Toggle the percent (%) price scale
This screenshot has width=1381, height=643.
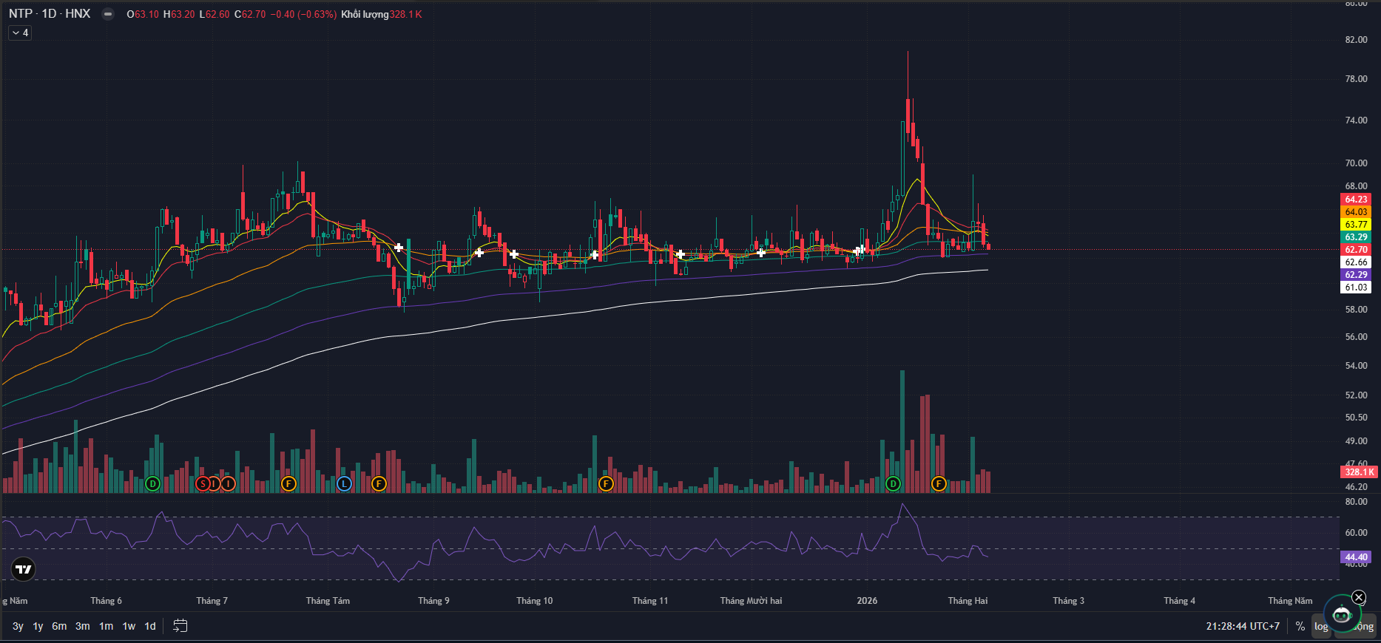1300,626
